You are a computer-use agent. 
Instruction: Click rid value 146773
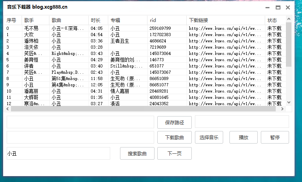pos(156,60)
